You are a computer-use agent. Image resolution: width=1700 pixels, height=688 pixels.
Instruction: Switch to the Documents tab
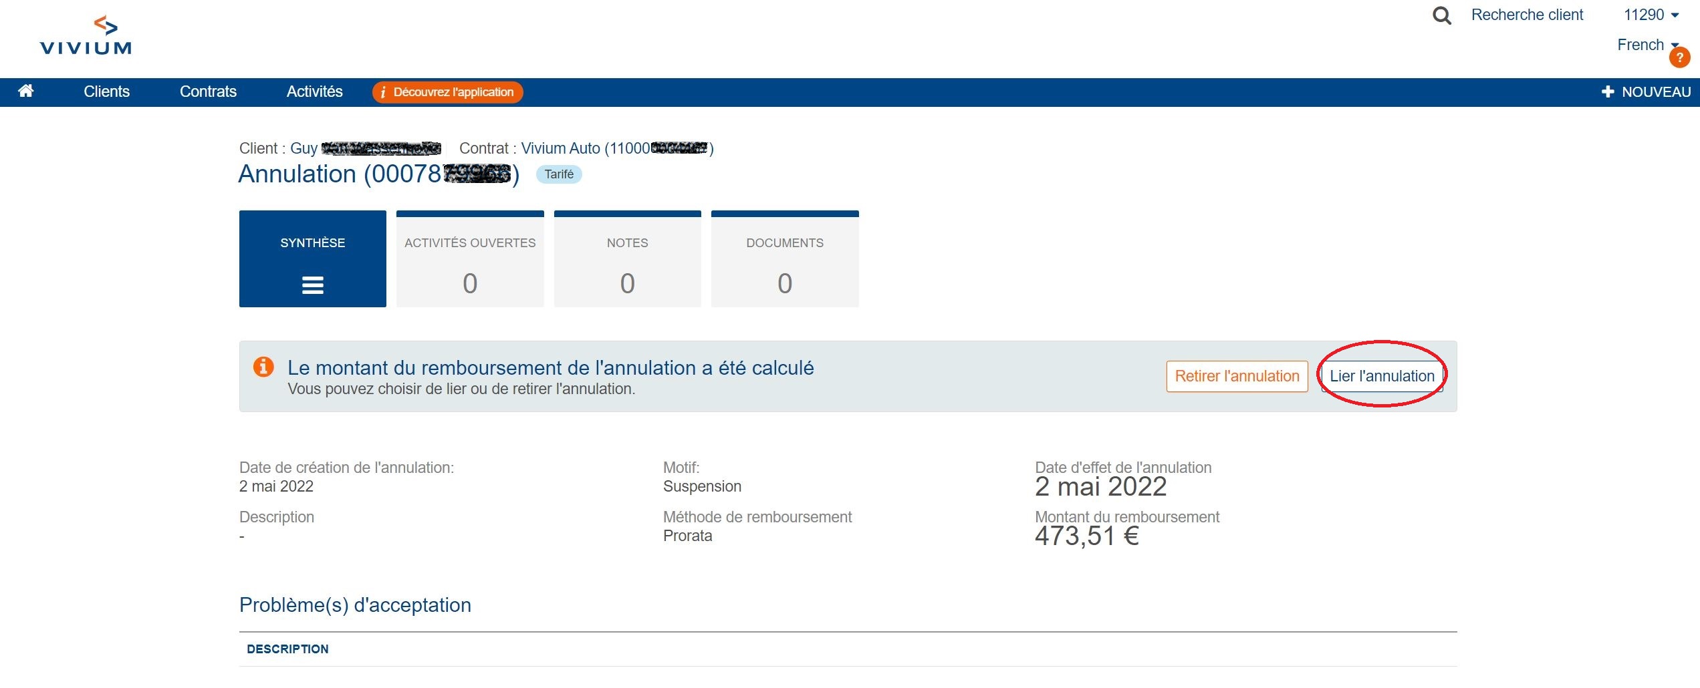(785, 259)
